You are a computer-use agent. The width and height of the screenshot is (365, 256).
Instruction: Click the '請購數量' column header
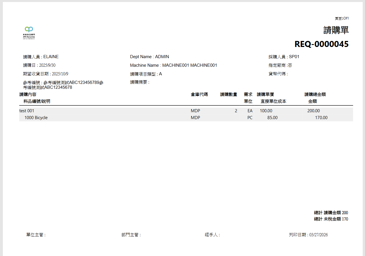pyautogui.click(x=228, y=94)
